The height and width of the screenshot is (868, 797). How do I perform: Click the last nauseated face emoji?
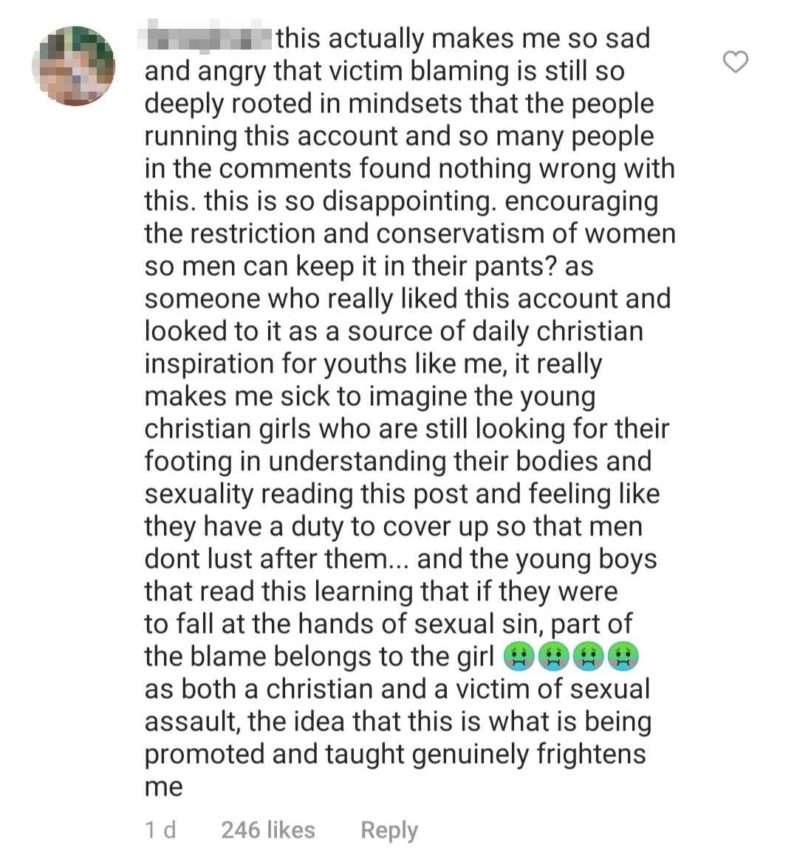pos(623,657)
